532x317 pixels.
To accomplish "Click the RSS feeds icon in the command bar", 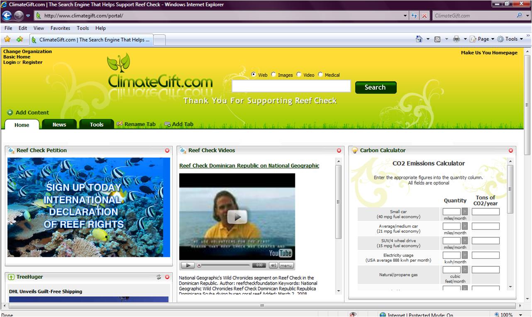I will tap(437, 39).
